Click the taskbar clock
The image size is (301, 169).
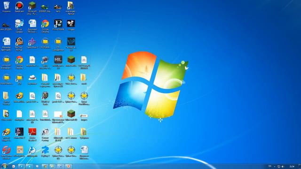tap(292, 167)
